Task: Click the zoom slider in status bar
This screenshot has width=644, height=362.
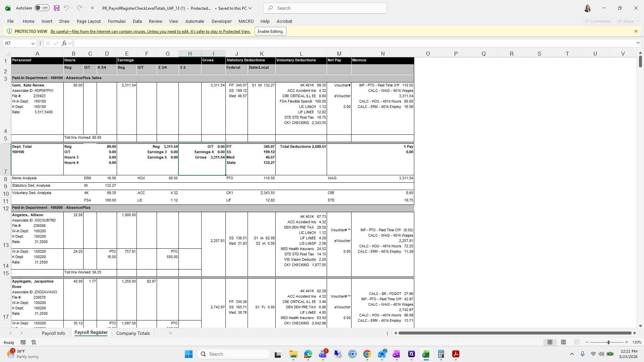Action: (608, 342)
